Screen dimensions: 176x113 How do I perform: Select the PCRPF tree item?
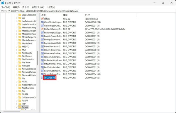click(25, 101)
